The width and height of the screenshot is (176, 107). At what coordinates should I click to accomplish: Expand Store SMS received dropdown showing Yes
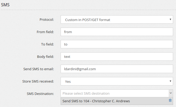pyautogui.click(x=116, y=81)
